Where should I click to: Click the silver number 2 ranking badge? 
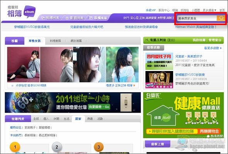57,147
